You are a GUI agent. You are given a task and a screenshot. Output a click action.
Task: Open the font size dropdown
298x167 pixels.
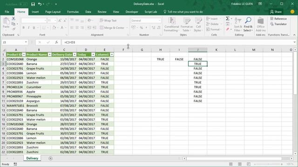point(55,20)
